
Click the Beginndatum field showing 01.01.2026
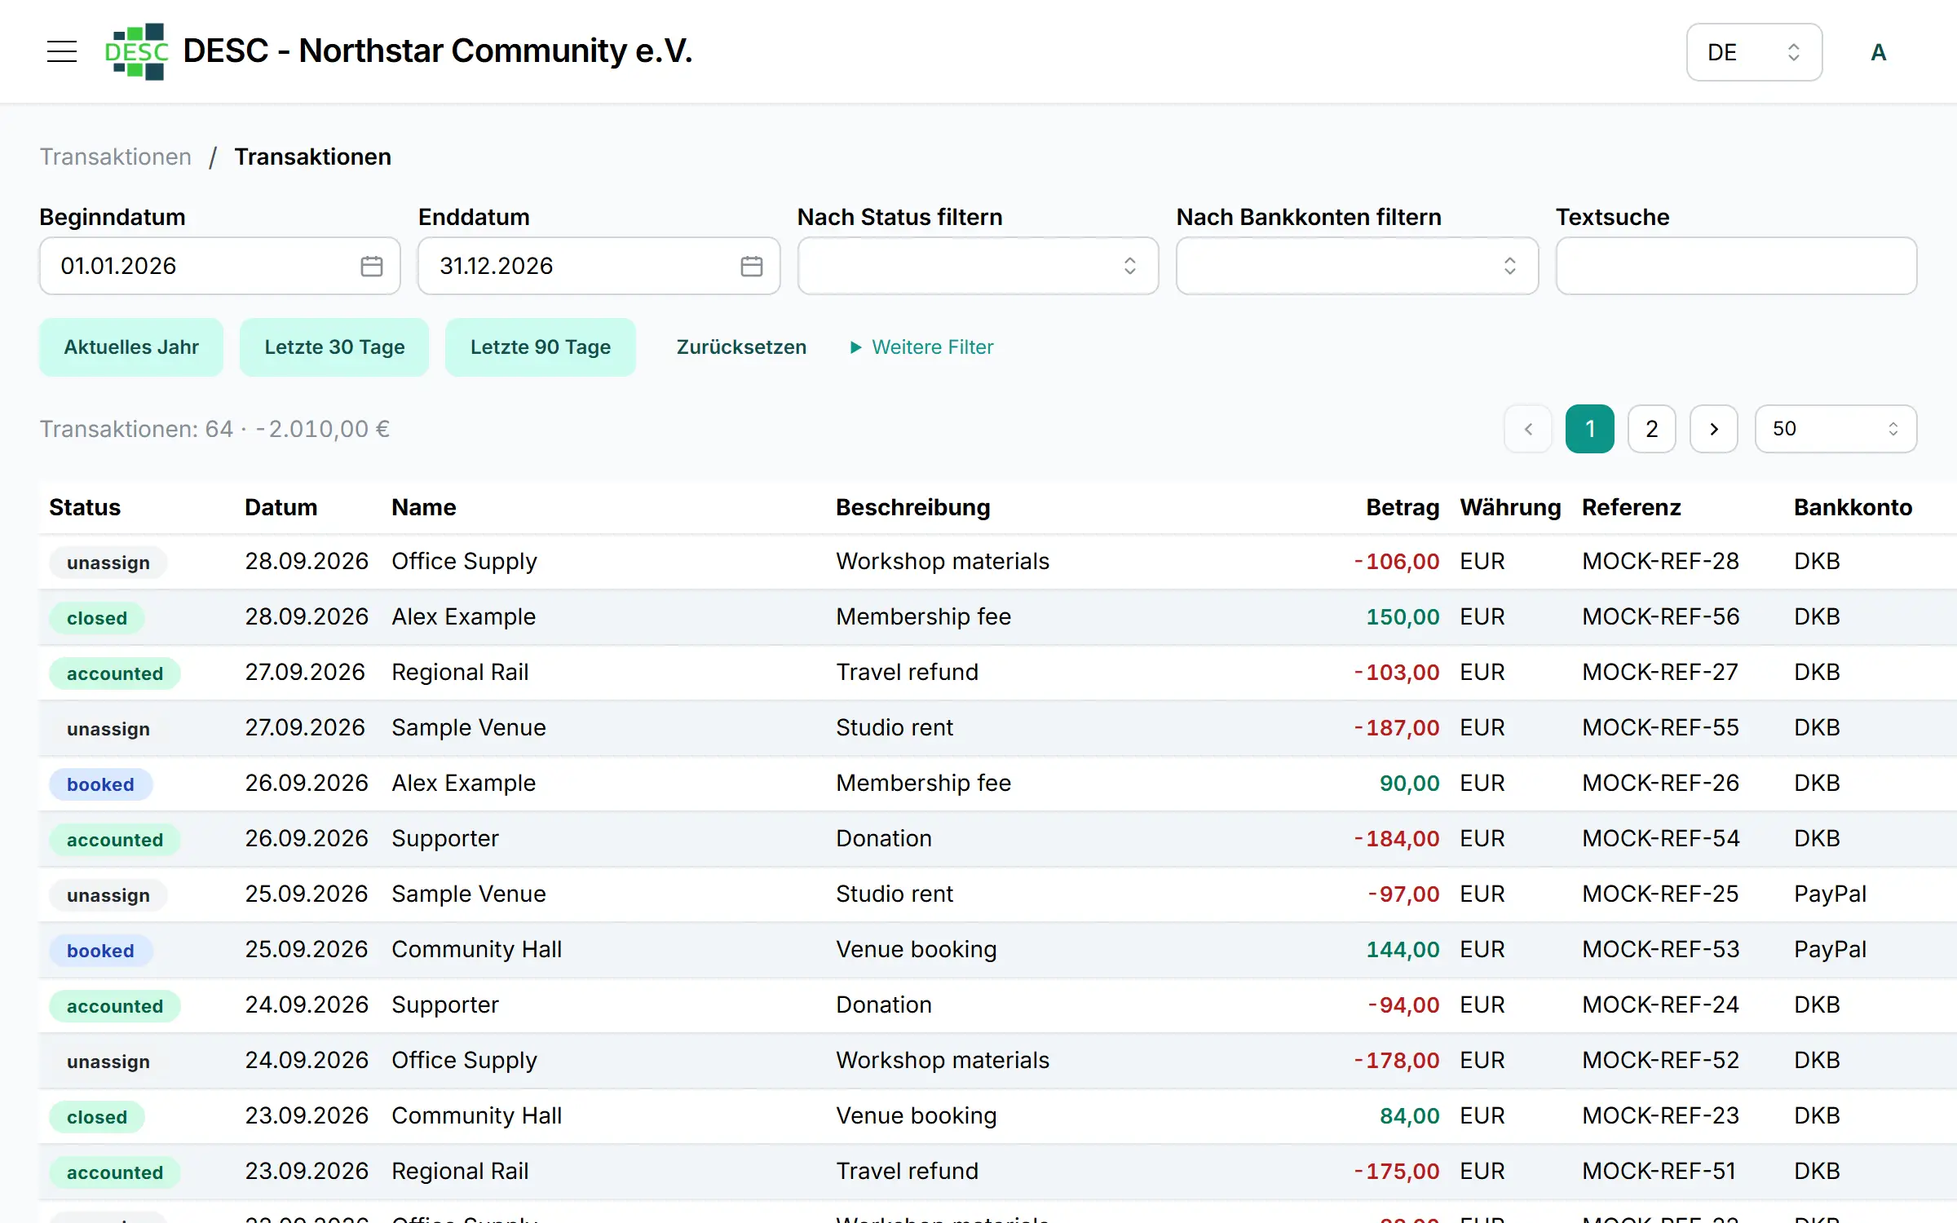[x=219, y=266]
